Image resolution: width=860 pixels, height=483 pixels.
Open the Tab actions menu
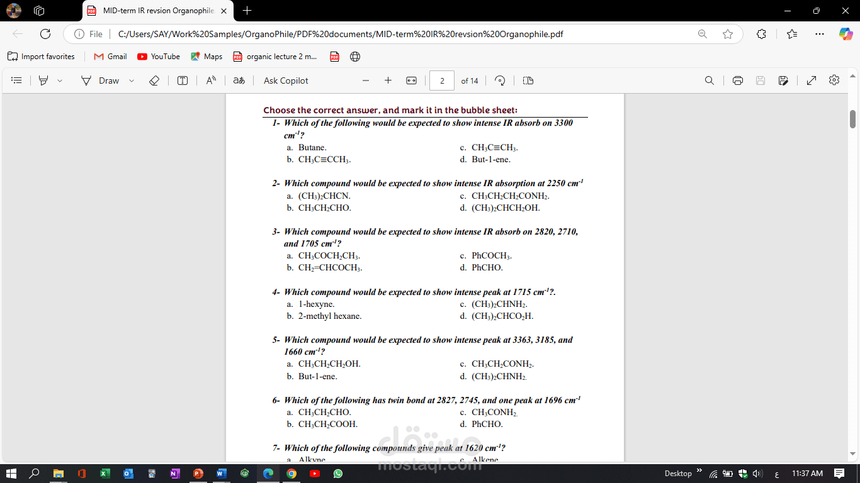pyautogui.click(x=39, y=11)
